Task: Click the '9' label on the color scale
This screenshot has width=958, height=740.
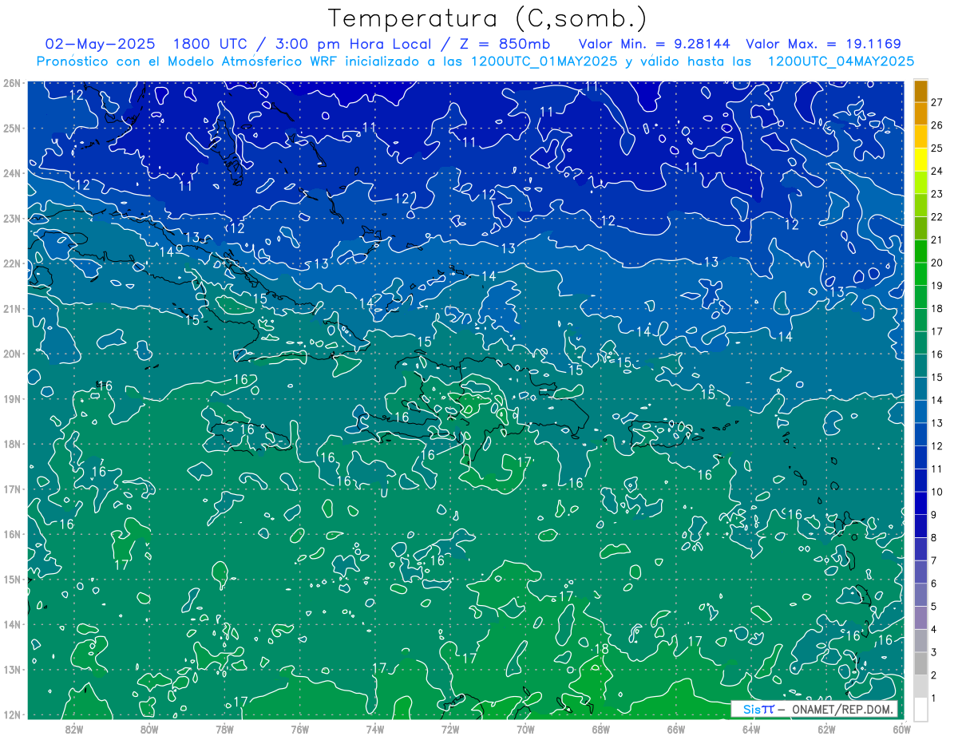Action: [935, 515]
